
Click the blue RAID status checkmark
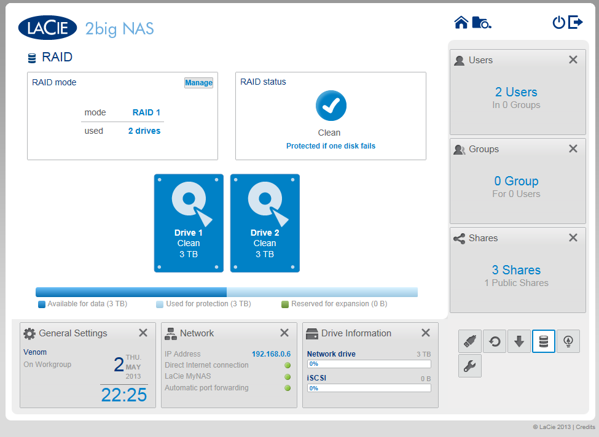click(x=331, y=106)
